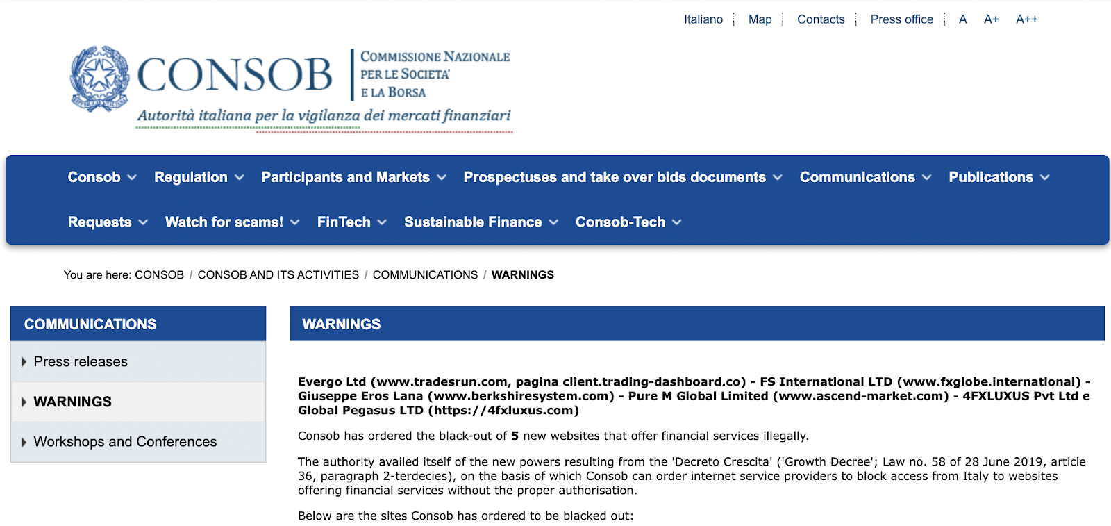Open the FinTech navigation menu
The width and height of the screenshot is (1111, 526).
(344, 222)
